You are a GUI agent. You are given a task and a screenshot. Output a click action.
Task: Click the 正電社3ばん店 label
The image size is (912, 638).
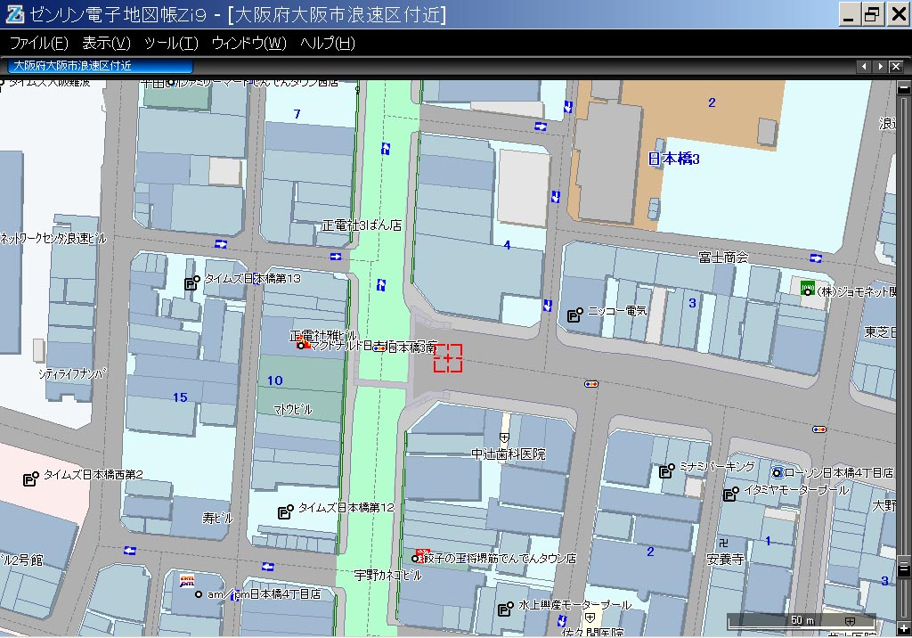pos(362,225)
